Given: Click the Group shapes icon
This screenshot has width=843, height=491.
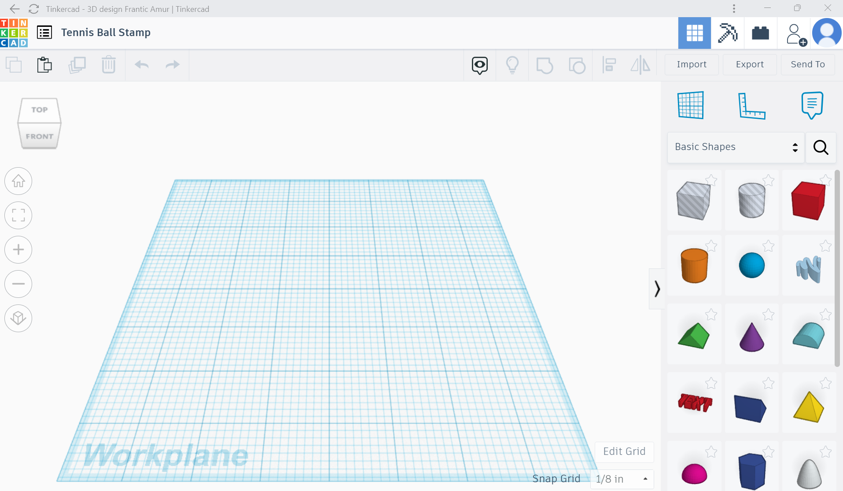Looking at the screenshot, I should click(545, 66).
